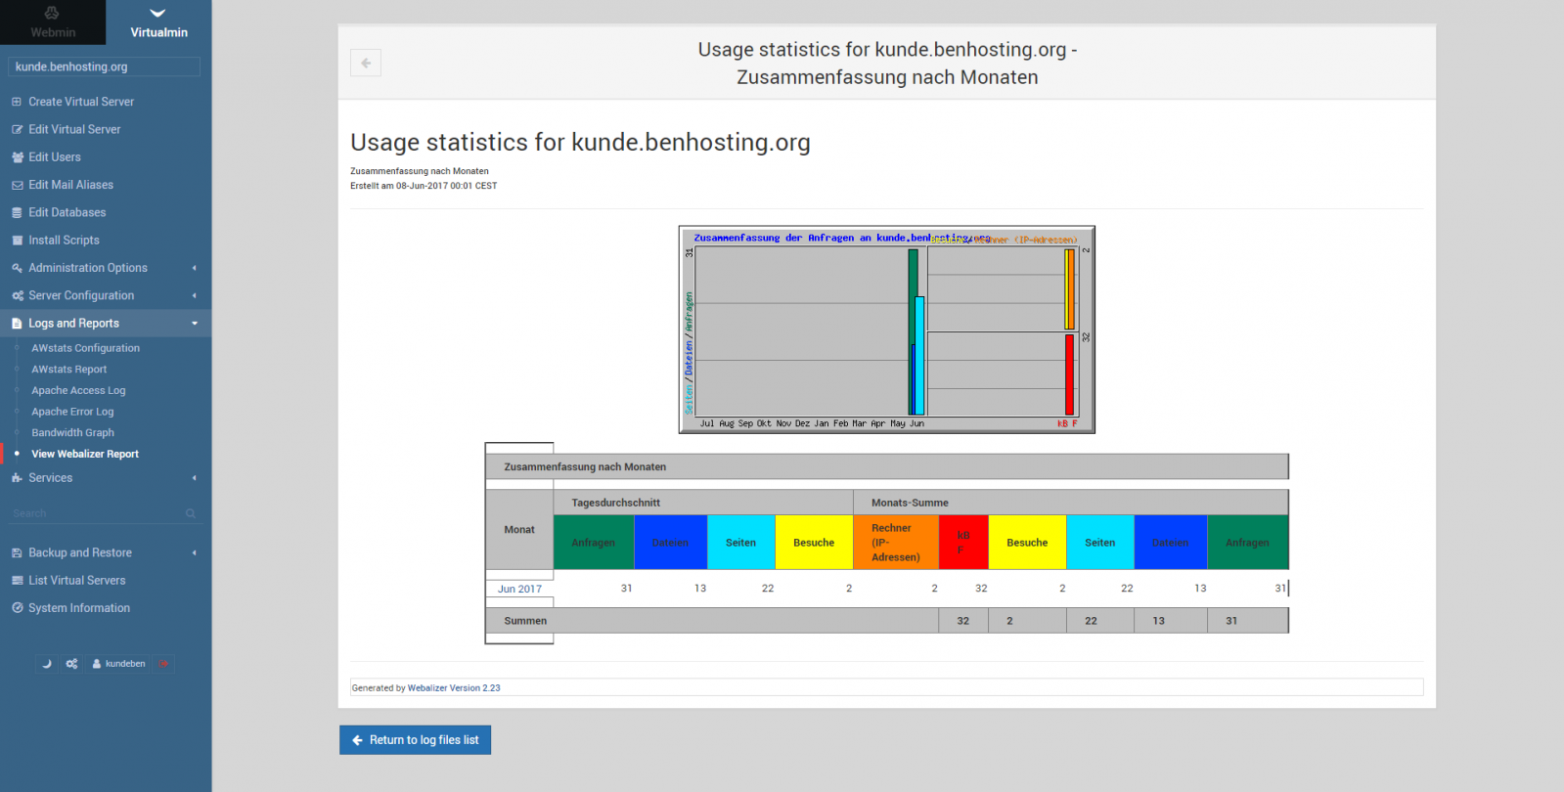
Task: Open the Jun 2017 monthly report link
Action: (519, 589)
